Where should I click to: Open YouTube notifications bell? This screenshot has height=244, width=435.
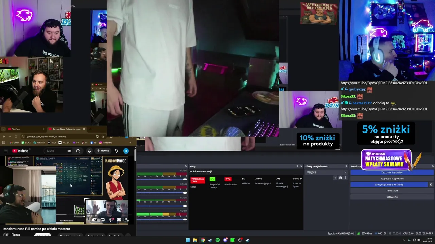(116, 151)
